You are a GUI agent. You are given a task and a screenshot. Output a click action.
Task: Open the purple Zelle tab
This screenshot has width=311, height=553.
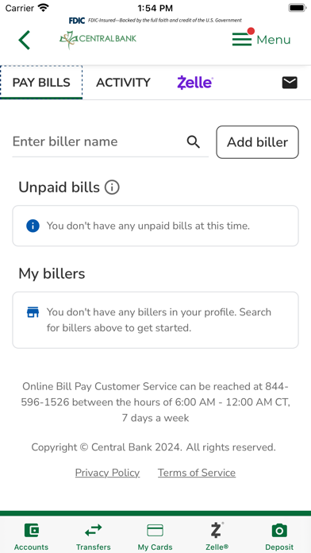(195, 83)
